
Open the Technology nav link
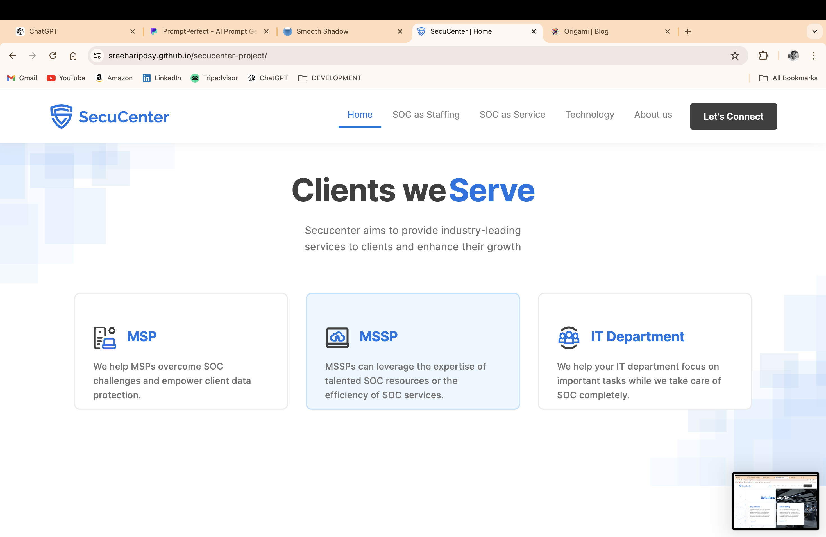pyautogui.click(x=589, y=115)
